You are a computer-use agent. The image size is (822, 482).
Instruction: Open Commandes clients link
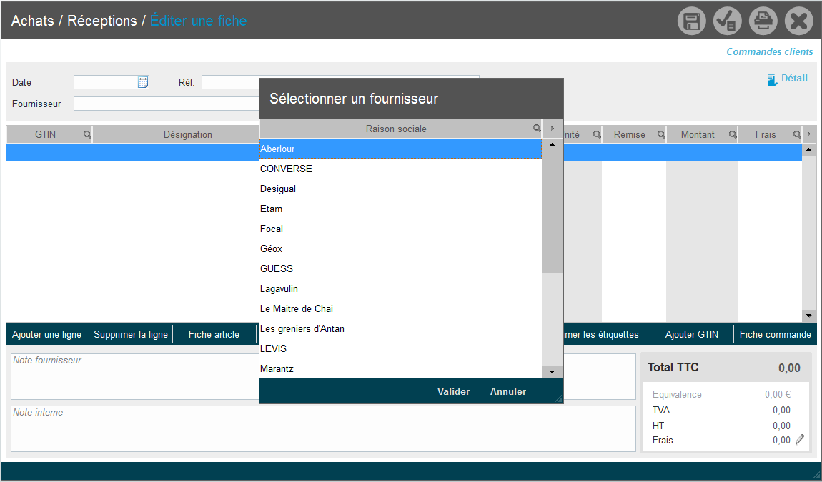pyautogui.click(x=770, y=52)
